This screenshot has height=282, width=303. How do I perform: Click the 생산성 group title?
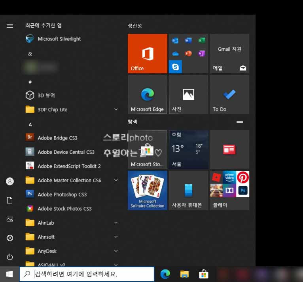click(135, 26)
